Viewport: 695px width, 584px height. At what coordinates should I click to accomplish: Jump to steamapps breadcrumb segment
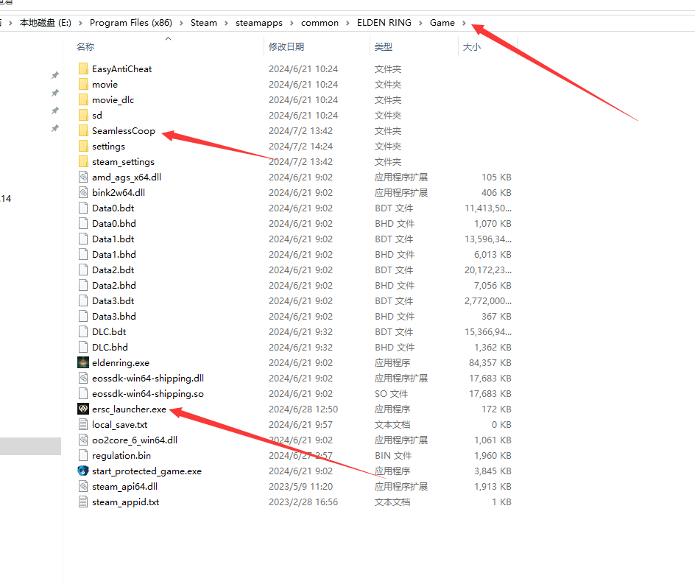[259, 23]
